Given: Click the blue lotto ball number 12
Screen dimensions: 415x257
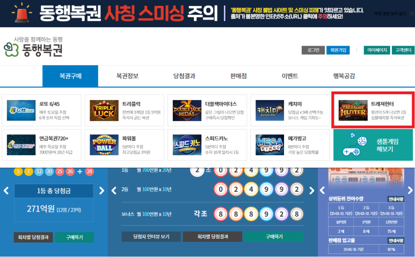Looking at the screenshot, I should tap(39, 171).
